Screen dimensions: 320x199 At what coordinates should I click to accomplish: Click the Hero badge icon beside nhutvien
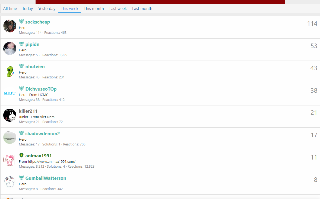click(21, 66)
